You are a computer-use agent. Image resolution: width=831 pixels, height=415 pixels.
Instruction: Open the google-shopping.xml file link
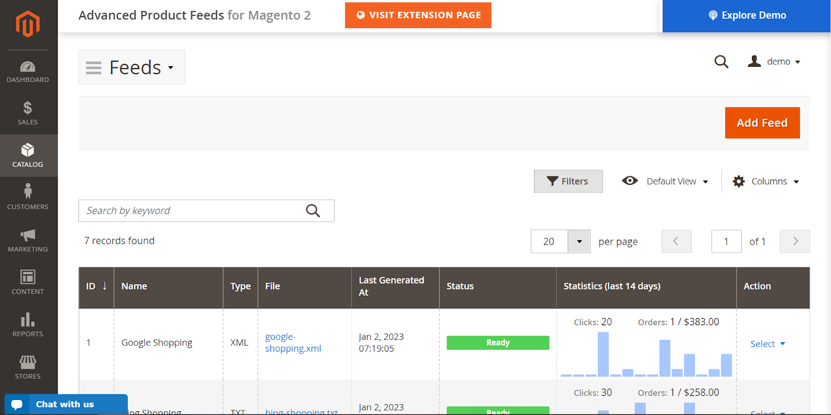click(x=293, y=342)
